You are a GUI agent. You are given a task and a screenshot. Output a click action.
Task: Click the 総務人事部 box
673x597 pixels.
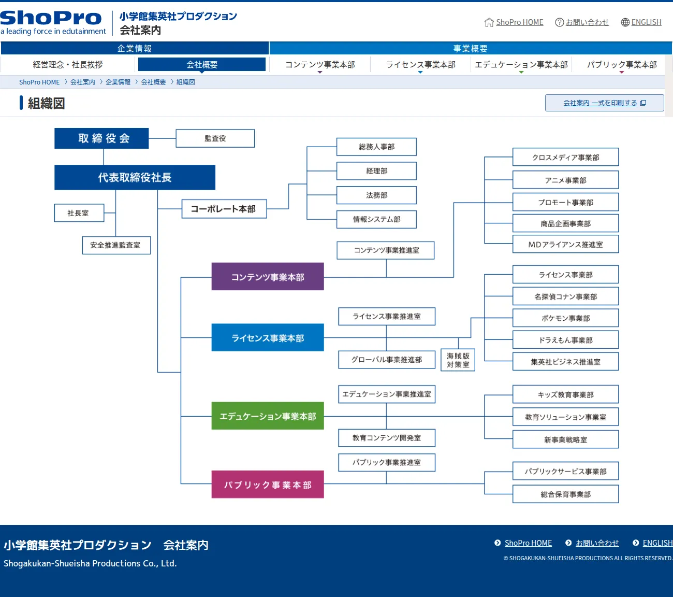376,147
